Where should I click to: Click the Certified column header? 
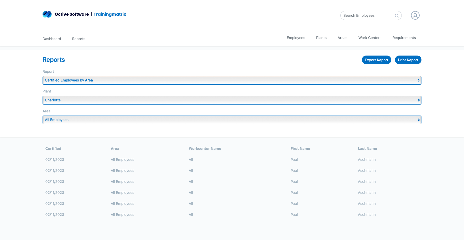click(53, 149)
